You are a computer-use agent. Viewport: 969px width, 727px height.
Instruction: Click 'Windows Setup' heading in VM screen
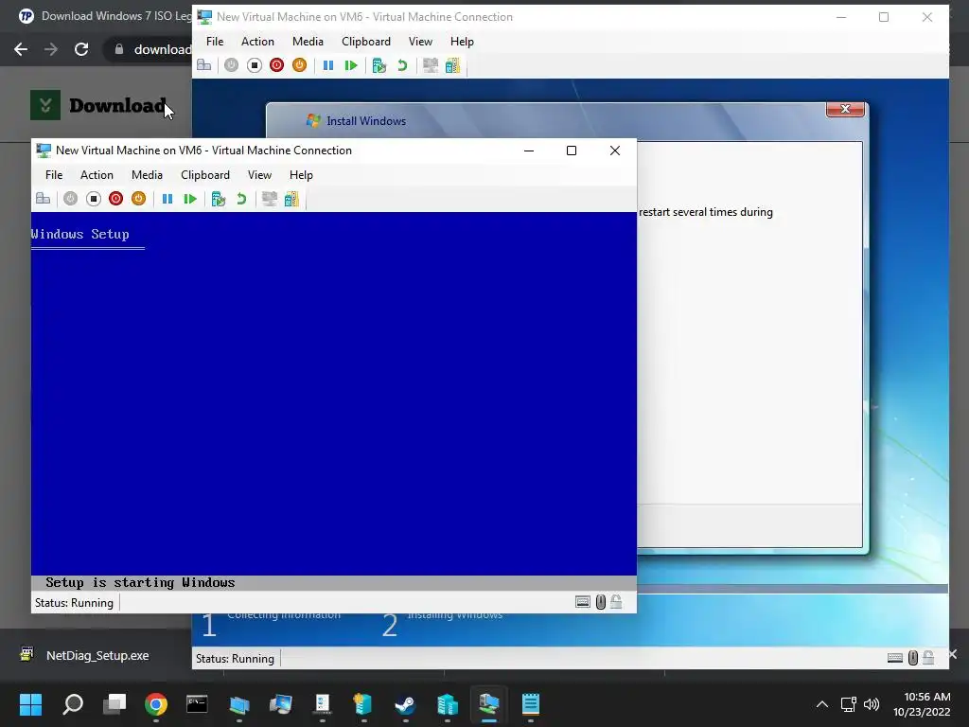point(79,235)
